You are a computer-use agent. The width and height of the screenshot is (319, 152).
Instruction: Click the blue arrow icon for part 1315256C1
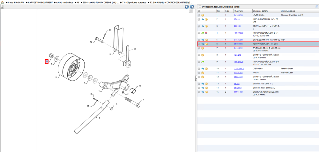click(x=203, y=69)
